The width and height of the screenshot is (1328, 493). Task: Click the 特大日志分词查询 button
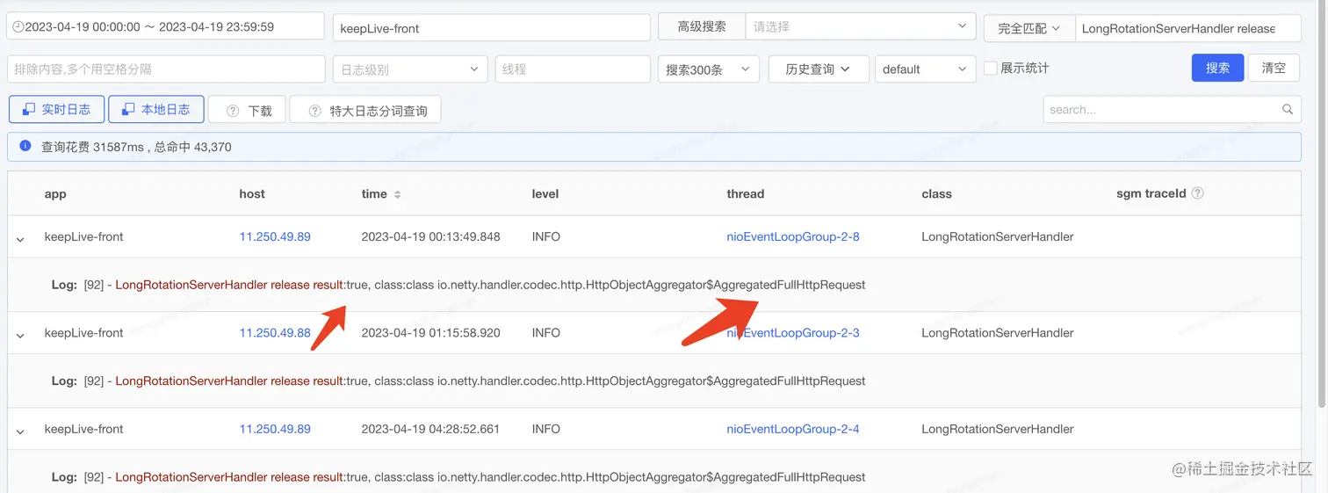365,110
